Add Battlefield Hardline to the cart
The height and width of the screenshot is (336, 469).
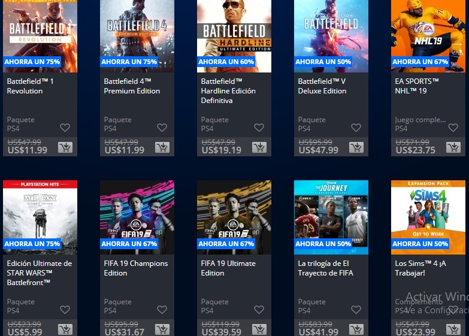pyautogui.click(x=259, y=147)
